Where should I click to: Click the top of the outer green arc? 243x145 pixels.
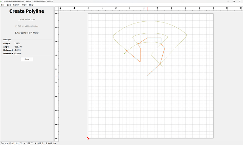[x=150, y=21]
